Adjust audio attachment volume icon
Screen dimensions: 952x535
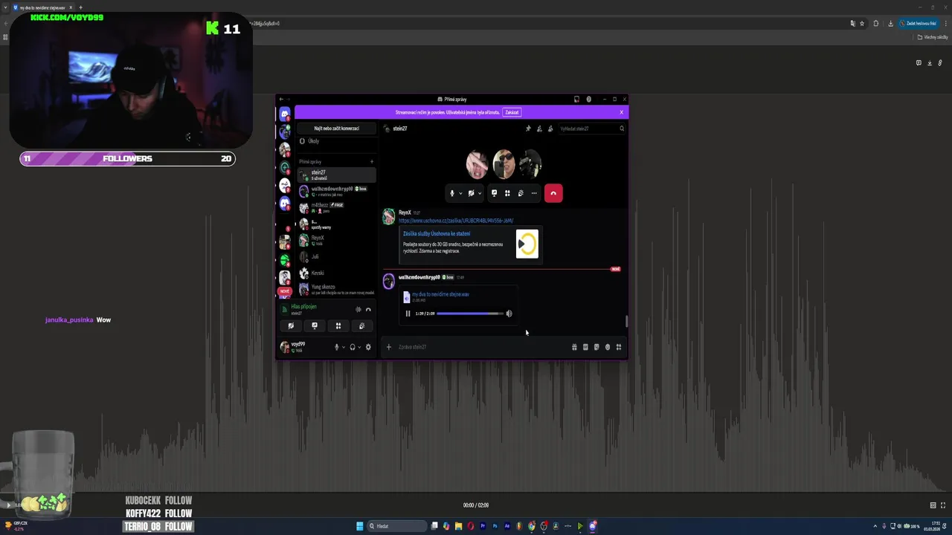point(509,314)
